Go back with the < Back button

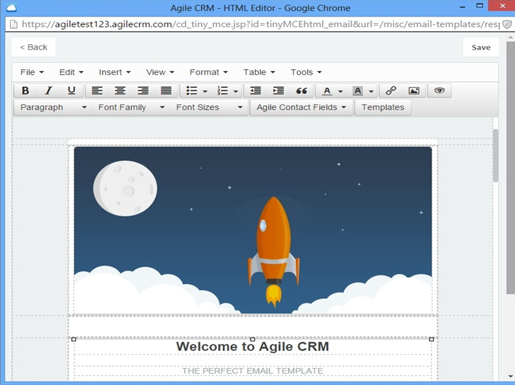pyautogui.click(x=34, y=47)
